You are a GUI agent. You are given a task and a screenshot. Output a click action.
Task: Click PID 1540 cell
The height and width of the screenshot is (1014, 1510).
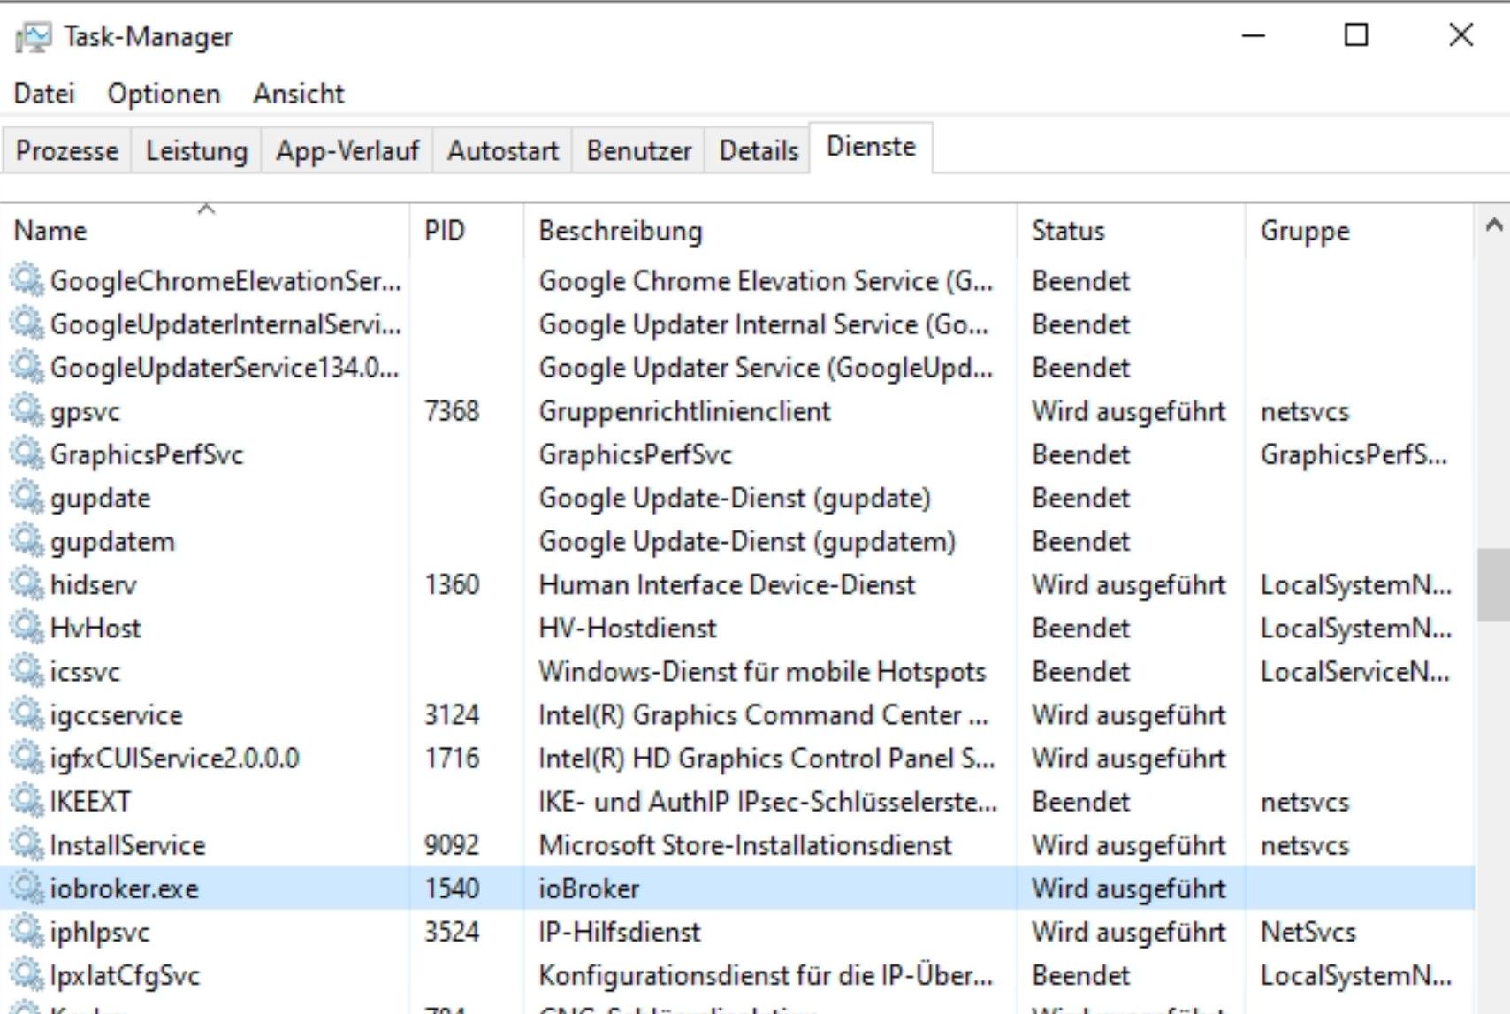pyautogui.click(x=452, y=888)
